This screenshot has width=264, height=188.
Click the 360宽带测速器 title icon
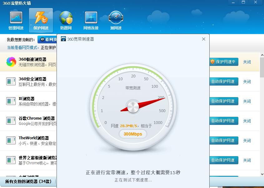63,39
